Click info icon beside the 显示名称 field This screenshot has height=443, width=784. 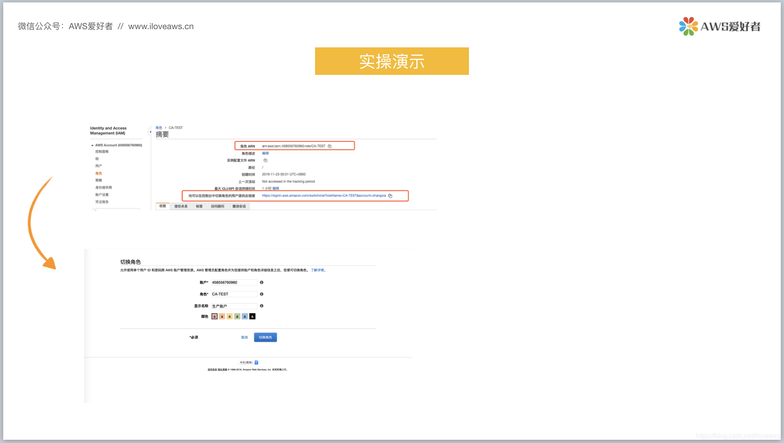click(262, 306)
